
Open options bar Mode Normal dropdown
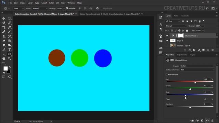point(40,9)
